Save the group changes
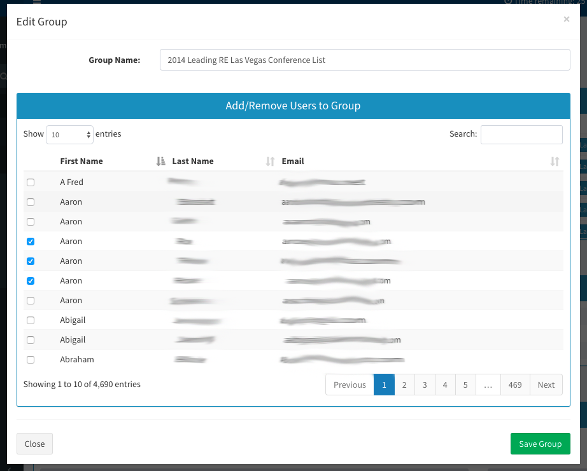 pos(540,444)
